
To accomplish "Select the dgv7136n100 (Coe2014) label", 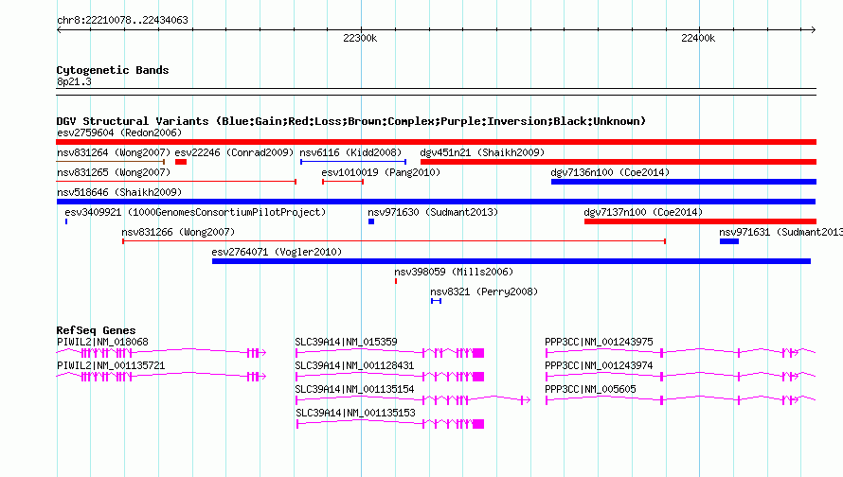I will click(x=610, y=172).
